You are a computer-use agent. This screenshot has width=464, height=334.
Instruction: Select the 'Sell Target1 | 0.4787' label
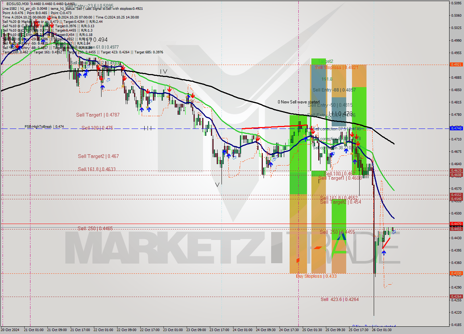(x=98, y=115)
